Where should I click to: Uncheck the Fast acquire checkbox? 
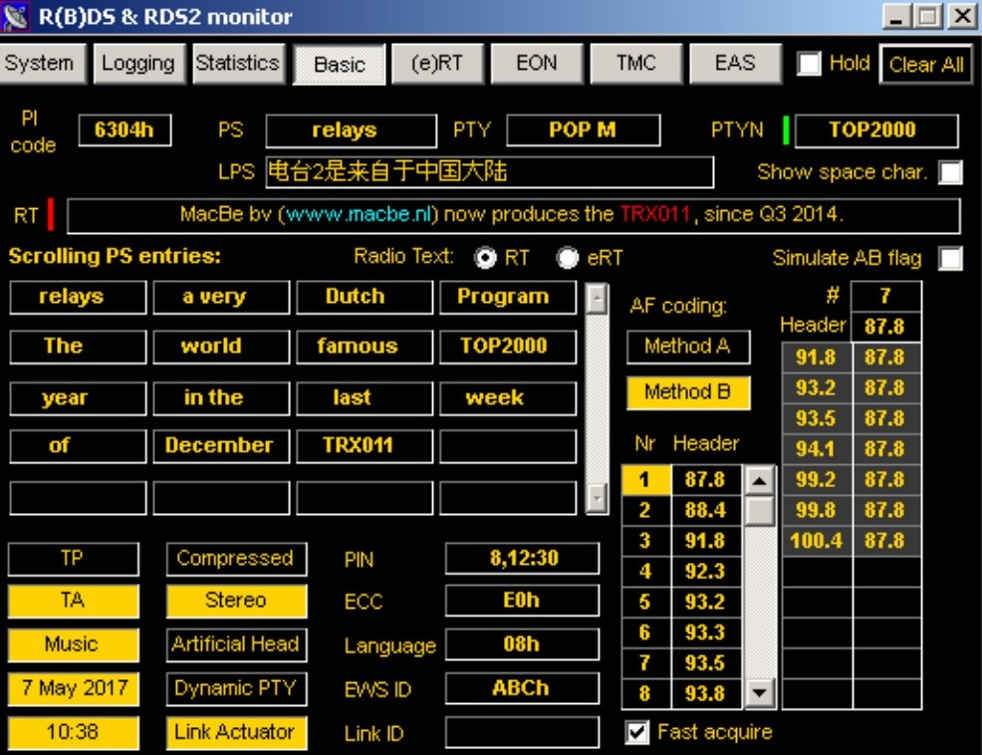[636, 733]
